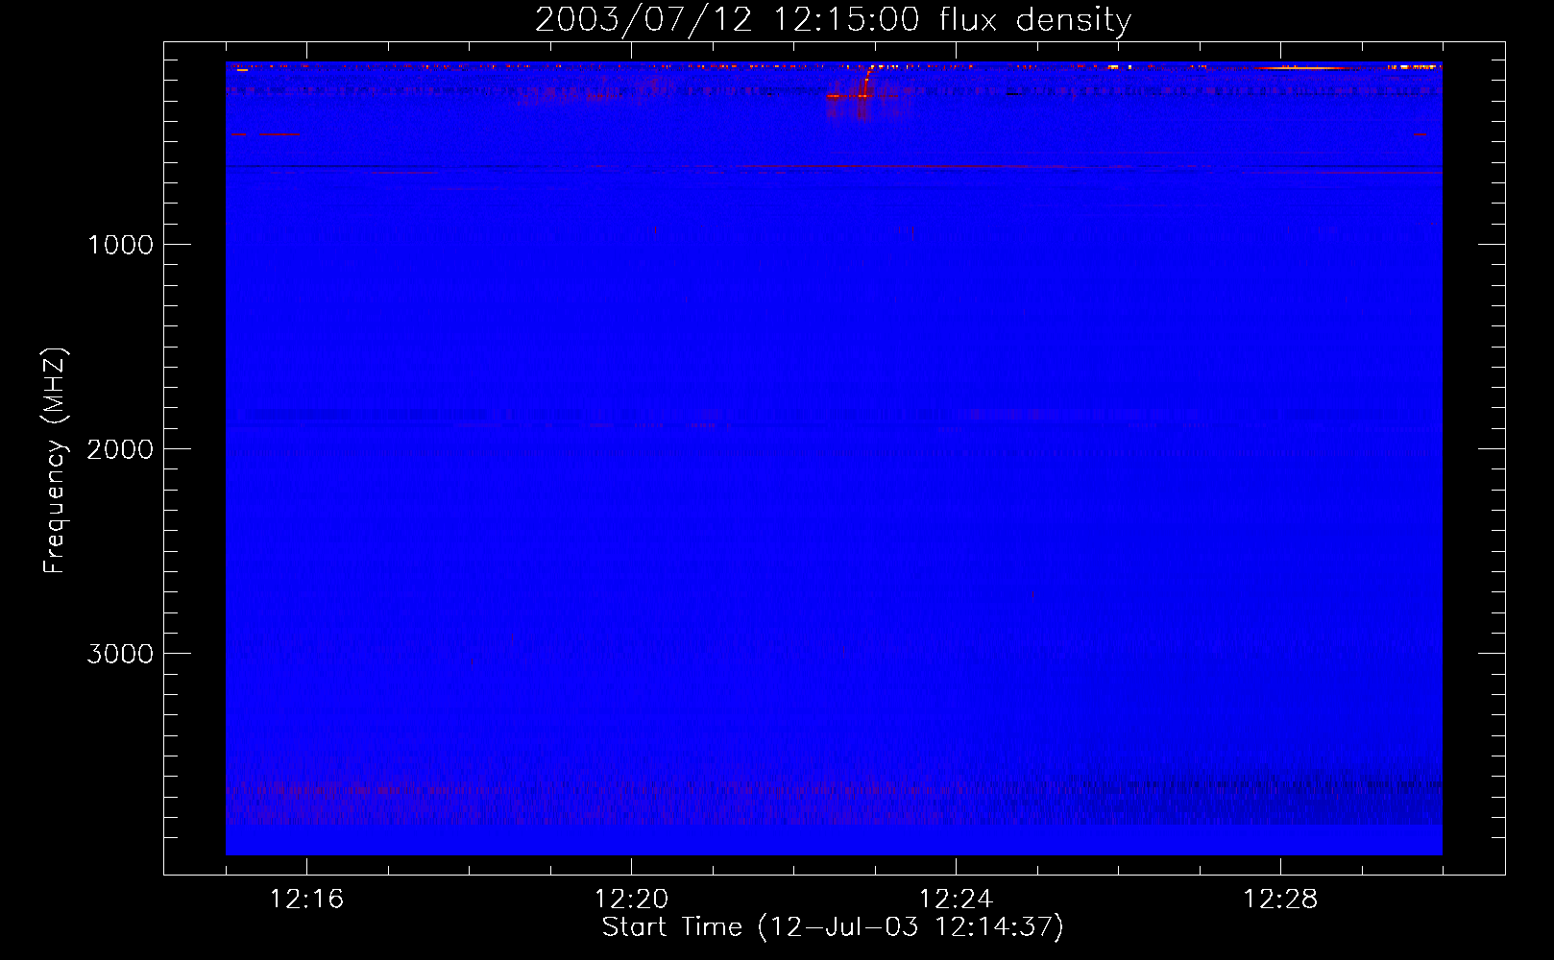Click the 12:16 time tick label
Screen dimensions: 1554x960
(x=306, y=899)
